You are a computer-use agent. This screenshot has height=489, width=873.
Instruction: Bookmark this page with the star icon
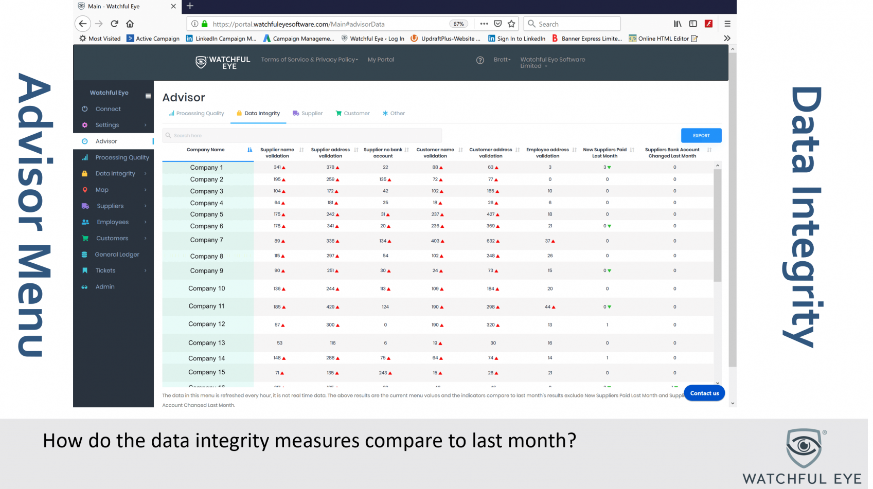tap(511, 24)
